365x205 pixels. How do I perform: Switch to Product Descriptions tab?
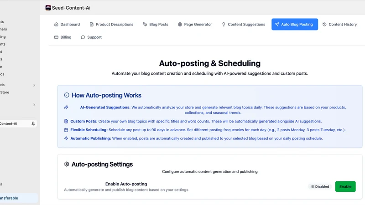coord(111,24)
